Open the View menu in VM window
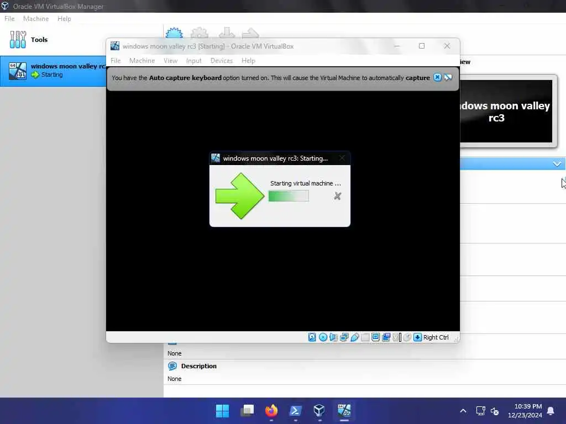566x424 pixels. pos(170,61)
